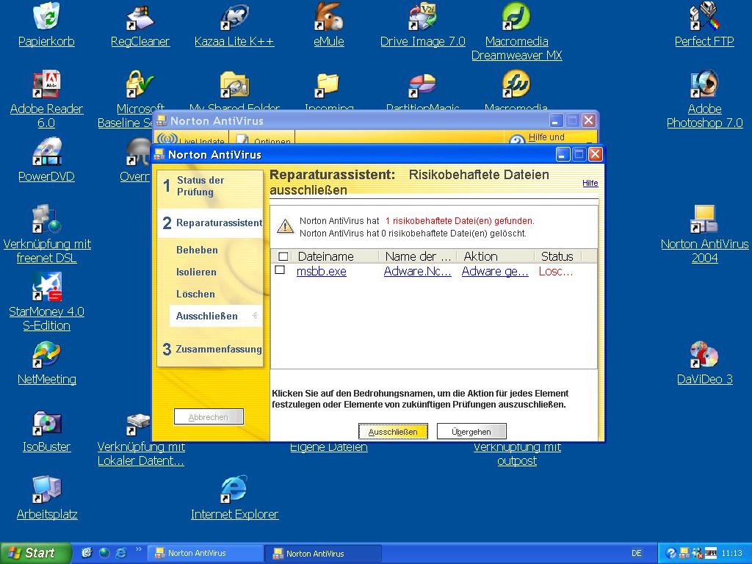Screen dimensions: 752x564
Task: Select step 2 Reparaturassistent in sidebar
Action: [x=210, y=223]
